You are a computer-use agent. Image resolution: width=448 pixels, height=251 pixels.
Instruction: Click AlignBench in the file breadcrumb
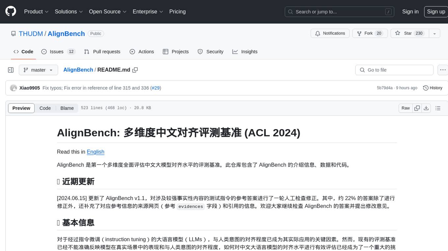click(x=78, y=70)
